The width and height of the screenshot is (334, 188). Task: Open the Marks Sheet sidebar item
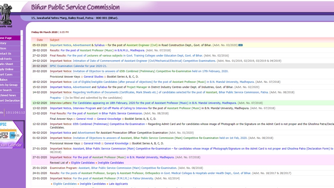tap(10, 64)
